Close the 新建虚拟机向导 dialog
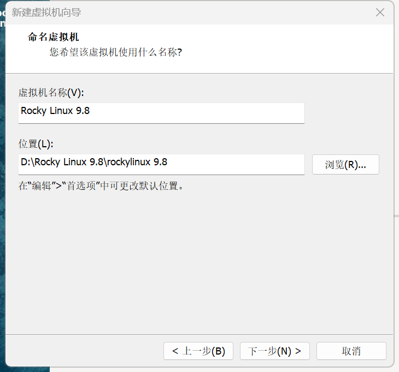The width and height of the screenshot is (399, 372). (380, 12)
